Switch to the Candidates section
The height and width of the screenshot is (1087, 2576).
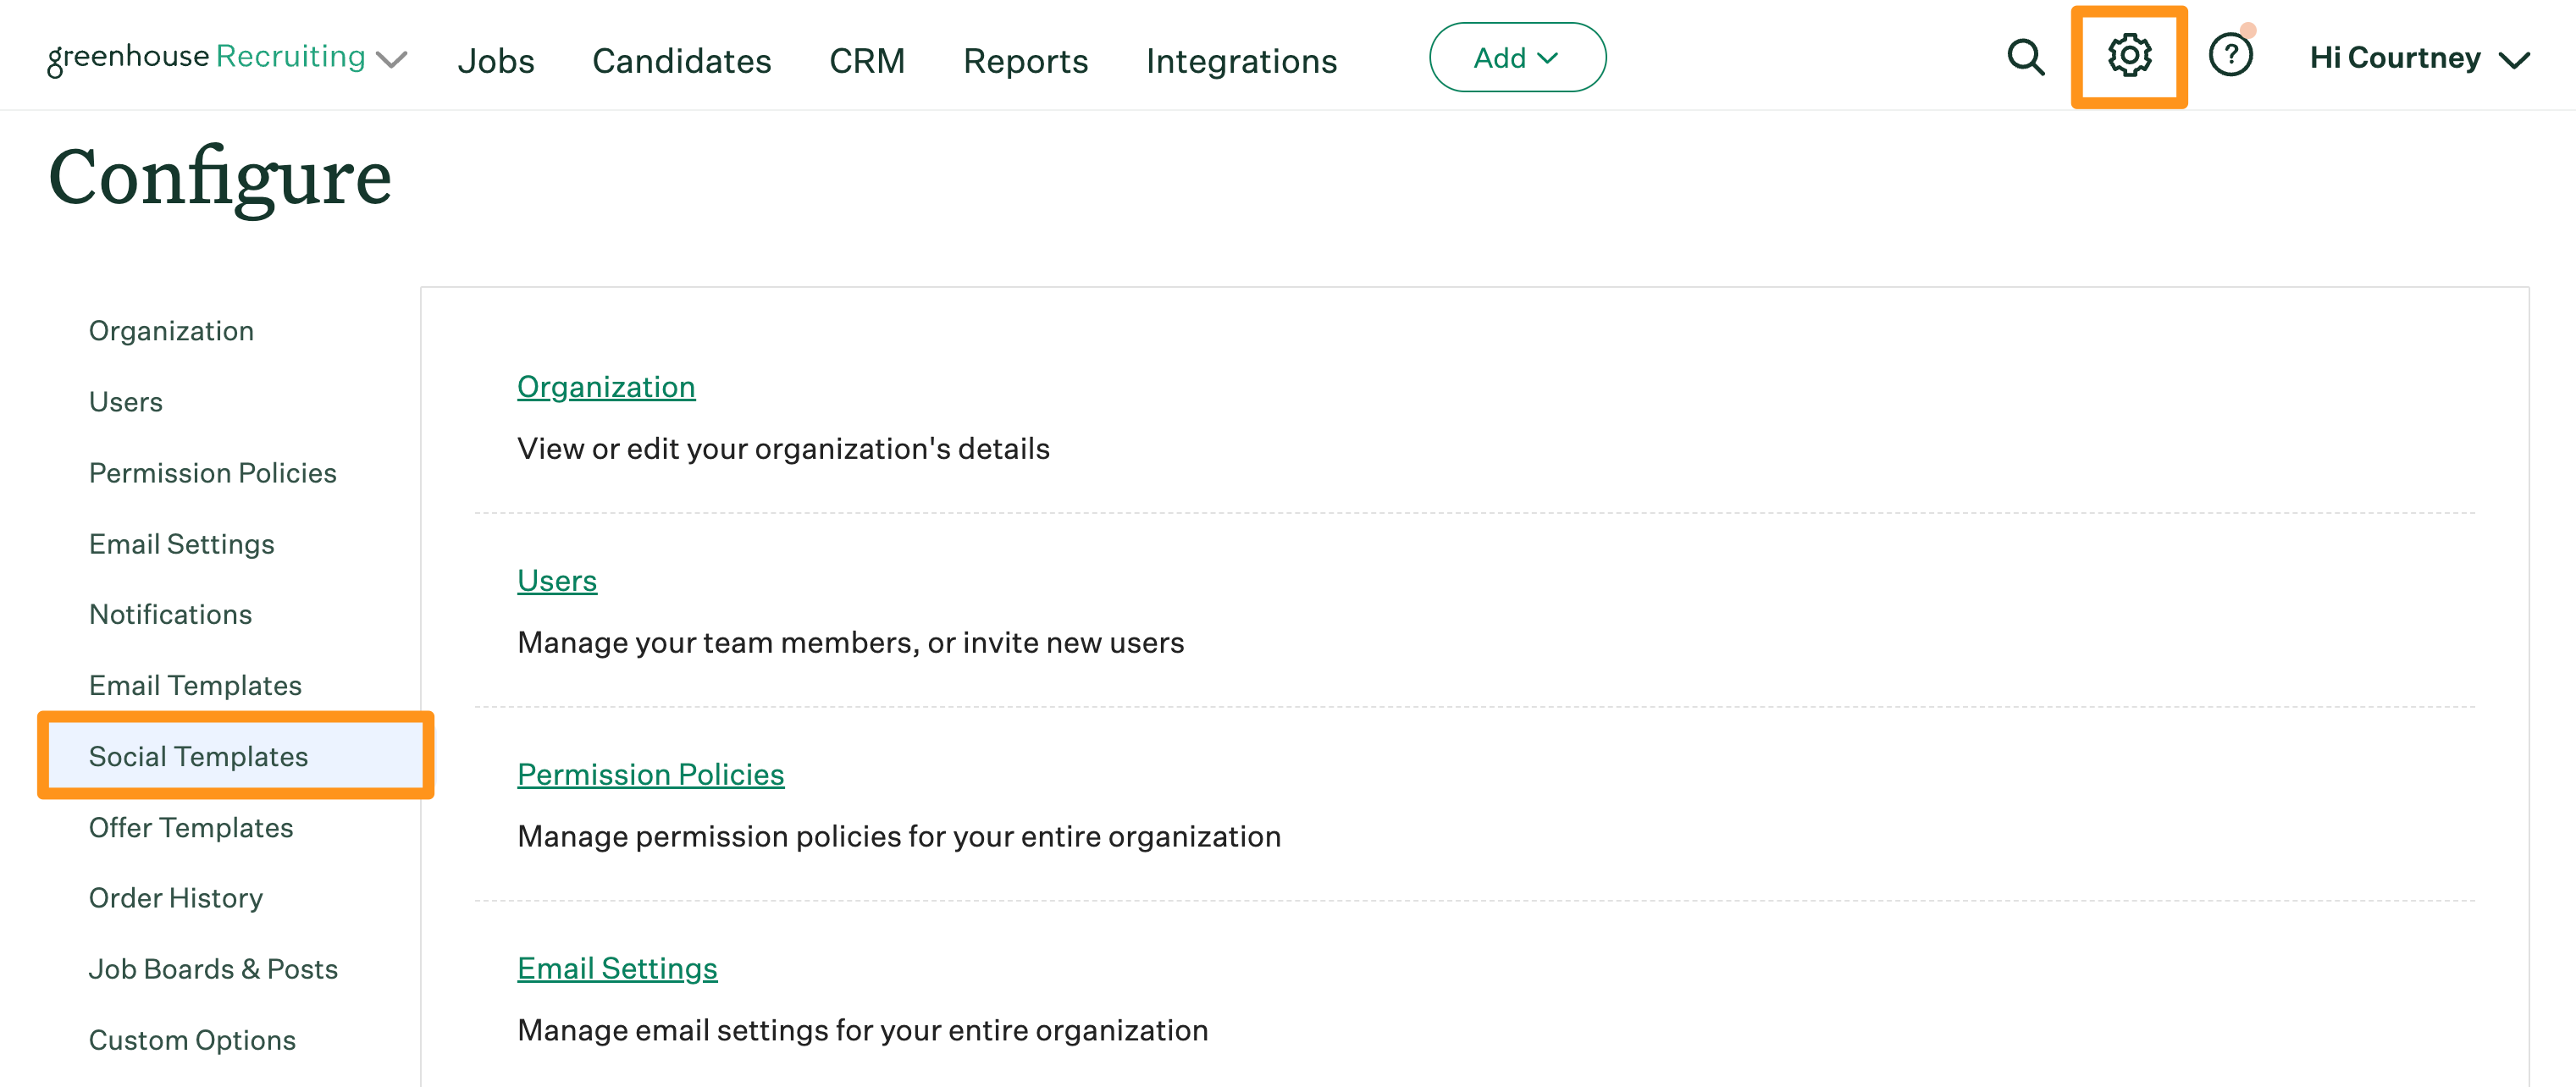click(x=681, y=61)
